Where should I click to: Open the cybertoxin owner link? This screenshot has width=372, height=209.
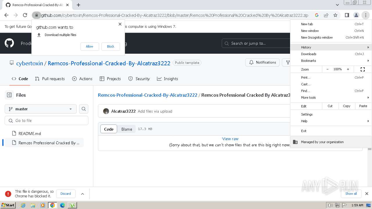(30, 63)
